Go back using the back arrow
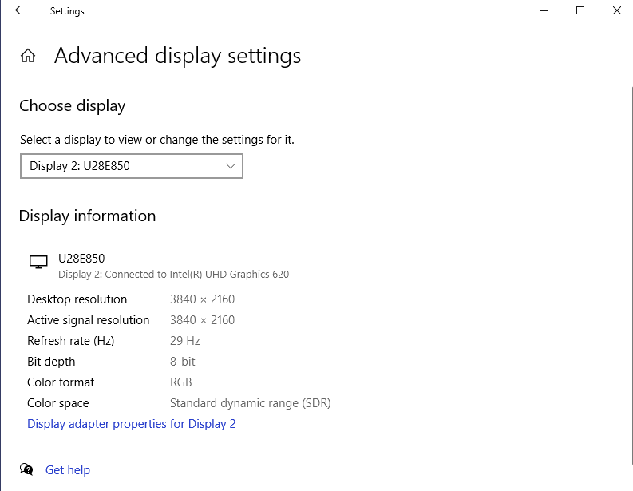 (x=20, y=11)
